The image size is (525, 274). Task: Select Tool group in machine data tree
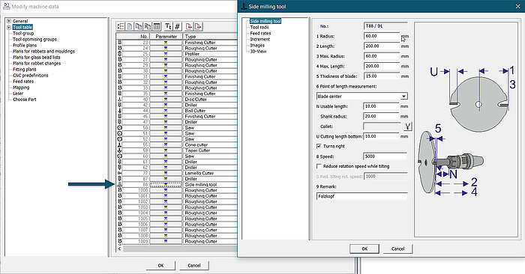tap(23, 33)
